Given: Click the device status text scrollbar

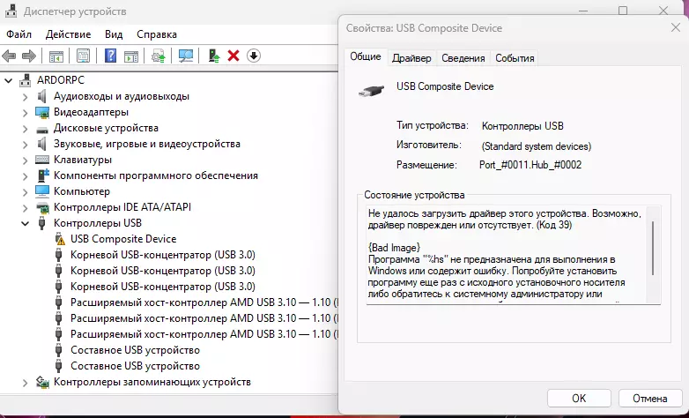Looking at the screenshot, I should click(652, 249).
